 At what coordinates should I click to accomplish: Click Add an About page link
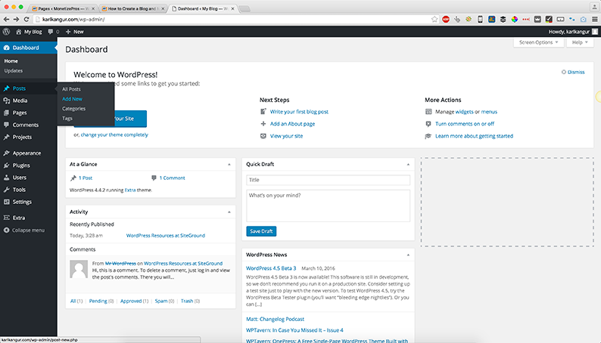click(x=292, y=124)
